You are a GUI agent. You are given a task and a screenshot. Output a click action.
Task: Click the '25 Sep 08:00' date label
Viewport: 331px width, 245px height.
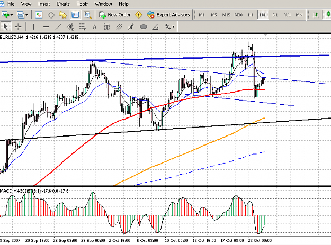point(65,241)
